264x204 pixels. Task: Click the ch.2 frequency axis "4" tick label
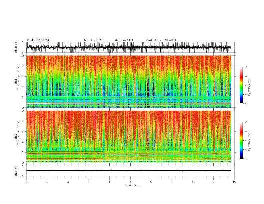(x=23, y=142)
